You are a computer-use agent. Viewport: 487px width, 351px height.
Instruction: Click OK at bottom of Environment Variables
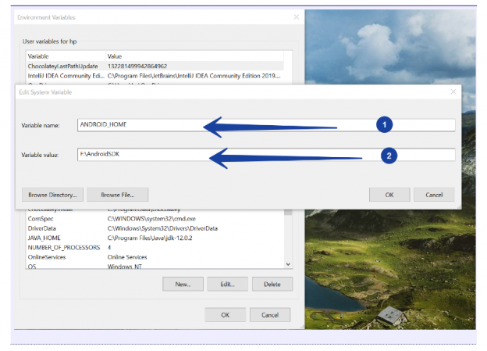225,315
